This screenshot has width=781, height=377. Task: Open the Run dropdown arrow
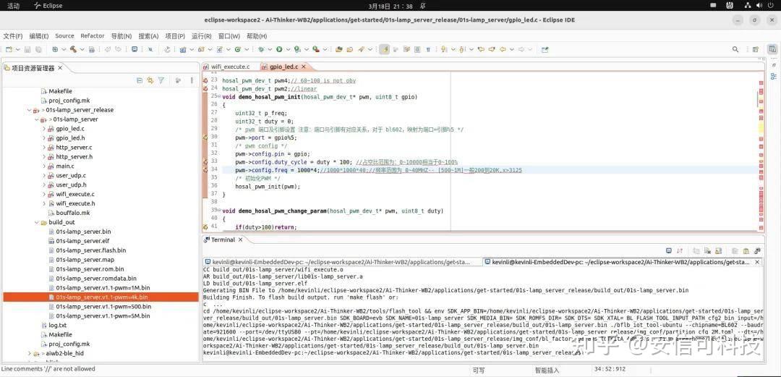pyautogui.click(x=288, y=49)
